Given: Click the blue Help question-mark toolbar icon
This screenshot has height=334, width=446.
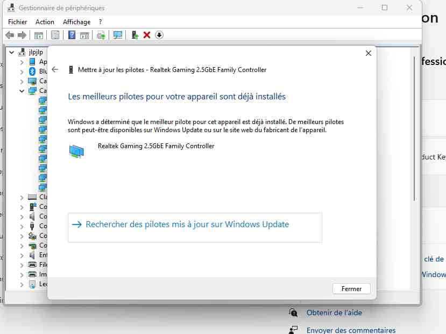Looking at the screenshot, I should click(x=72, y=35).
